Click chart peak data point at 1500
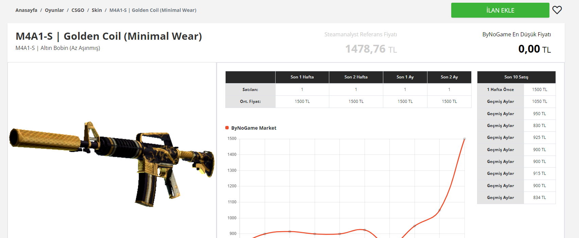The width and height of the screenshot is (579, 238). pyautogui.click(x=464, y=139)
